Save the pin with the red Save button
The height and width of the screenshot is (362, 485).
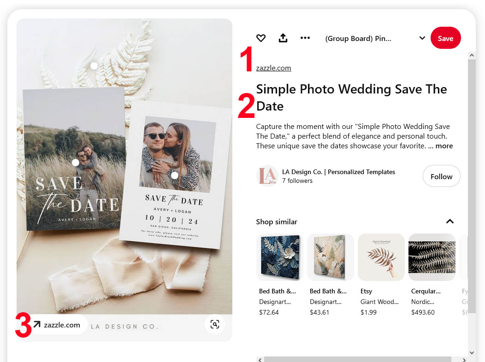point(445,38)
